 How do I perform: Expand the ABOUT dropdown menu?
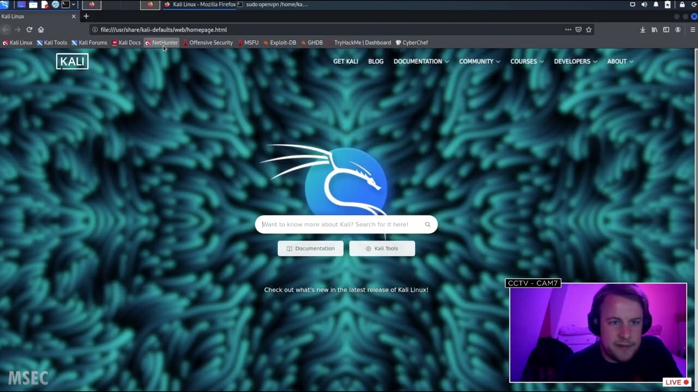coord(620,62)
